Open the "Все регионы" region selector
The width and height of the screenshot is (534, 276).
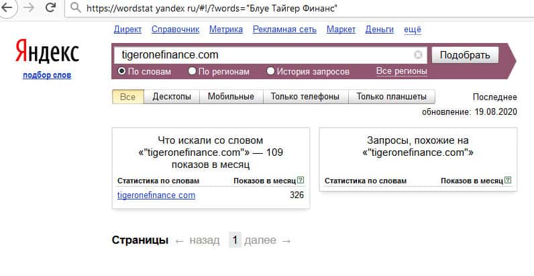[x=401, y=71]
